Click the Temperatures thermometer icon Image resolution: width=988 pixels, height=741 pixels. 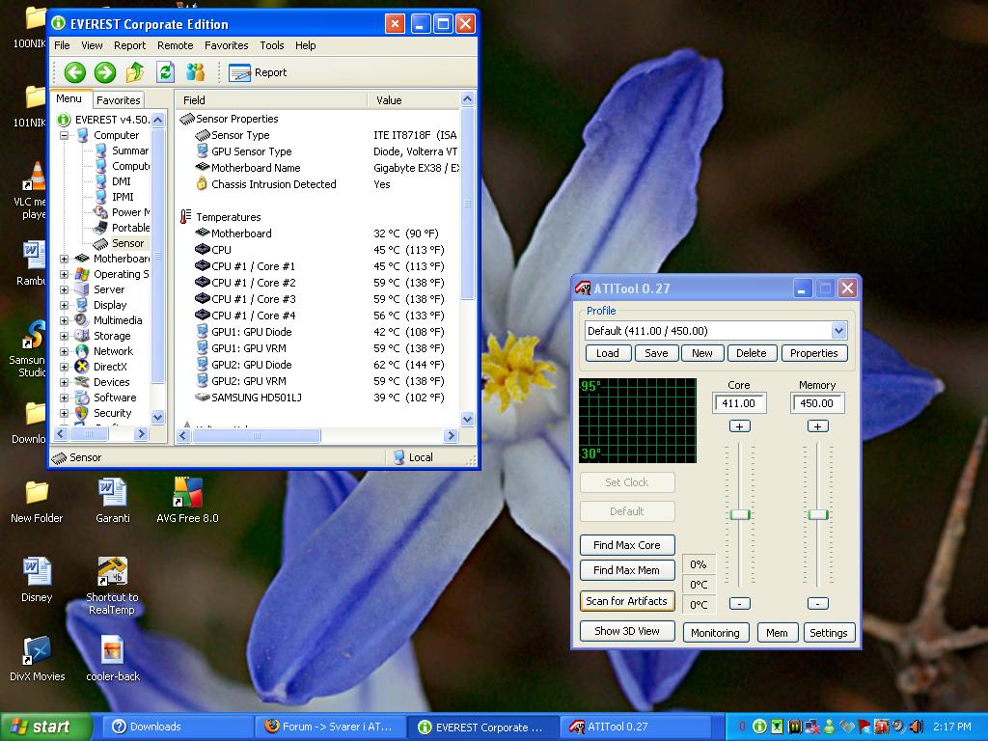point(185,217)
